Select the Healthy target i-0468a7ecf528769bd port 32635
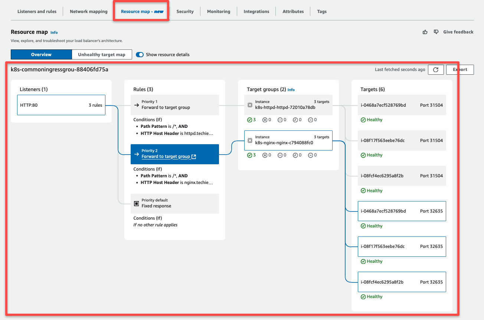This screenshot has width=484, height=320. coord(402,211)
